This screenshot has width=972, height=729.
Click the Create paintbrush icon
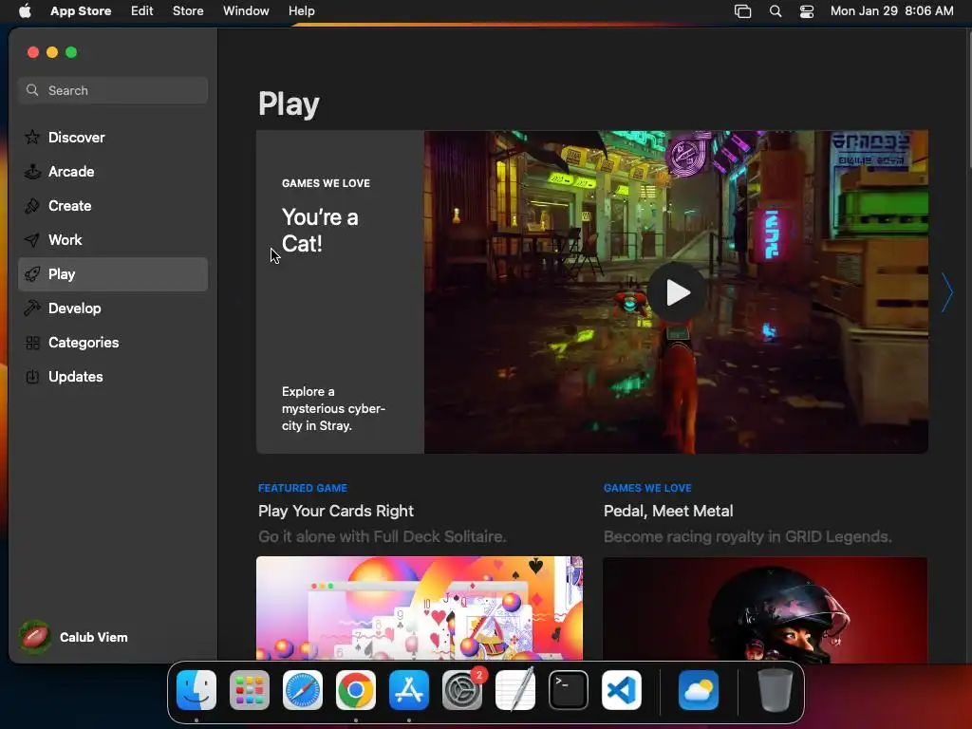[32, 205]
